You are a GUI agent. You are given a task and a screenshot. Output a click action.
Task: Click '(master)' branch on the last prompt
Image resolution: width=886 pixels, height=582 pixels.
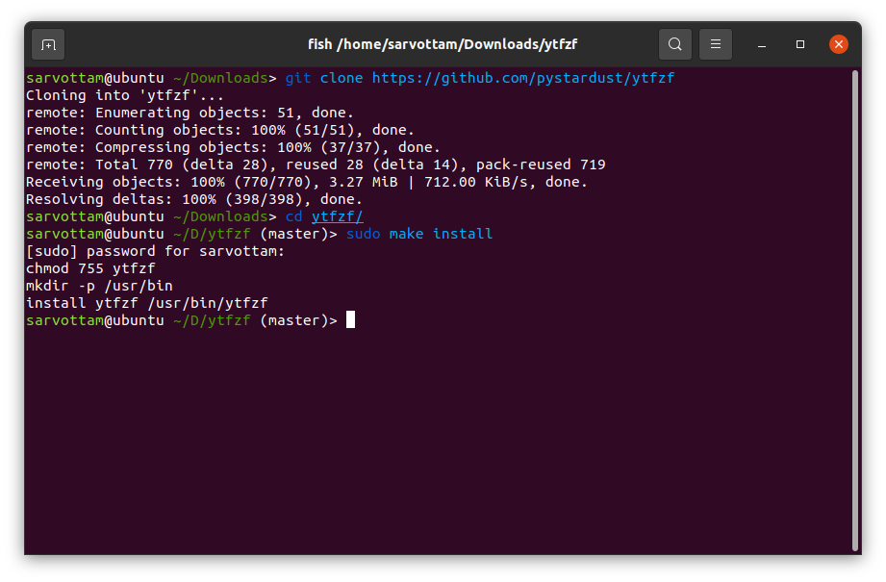click(x=298, y=320)
